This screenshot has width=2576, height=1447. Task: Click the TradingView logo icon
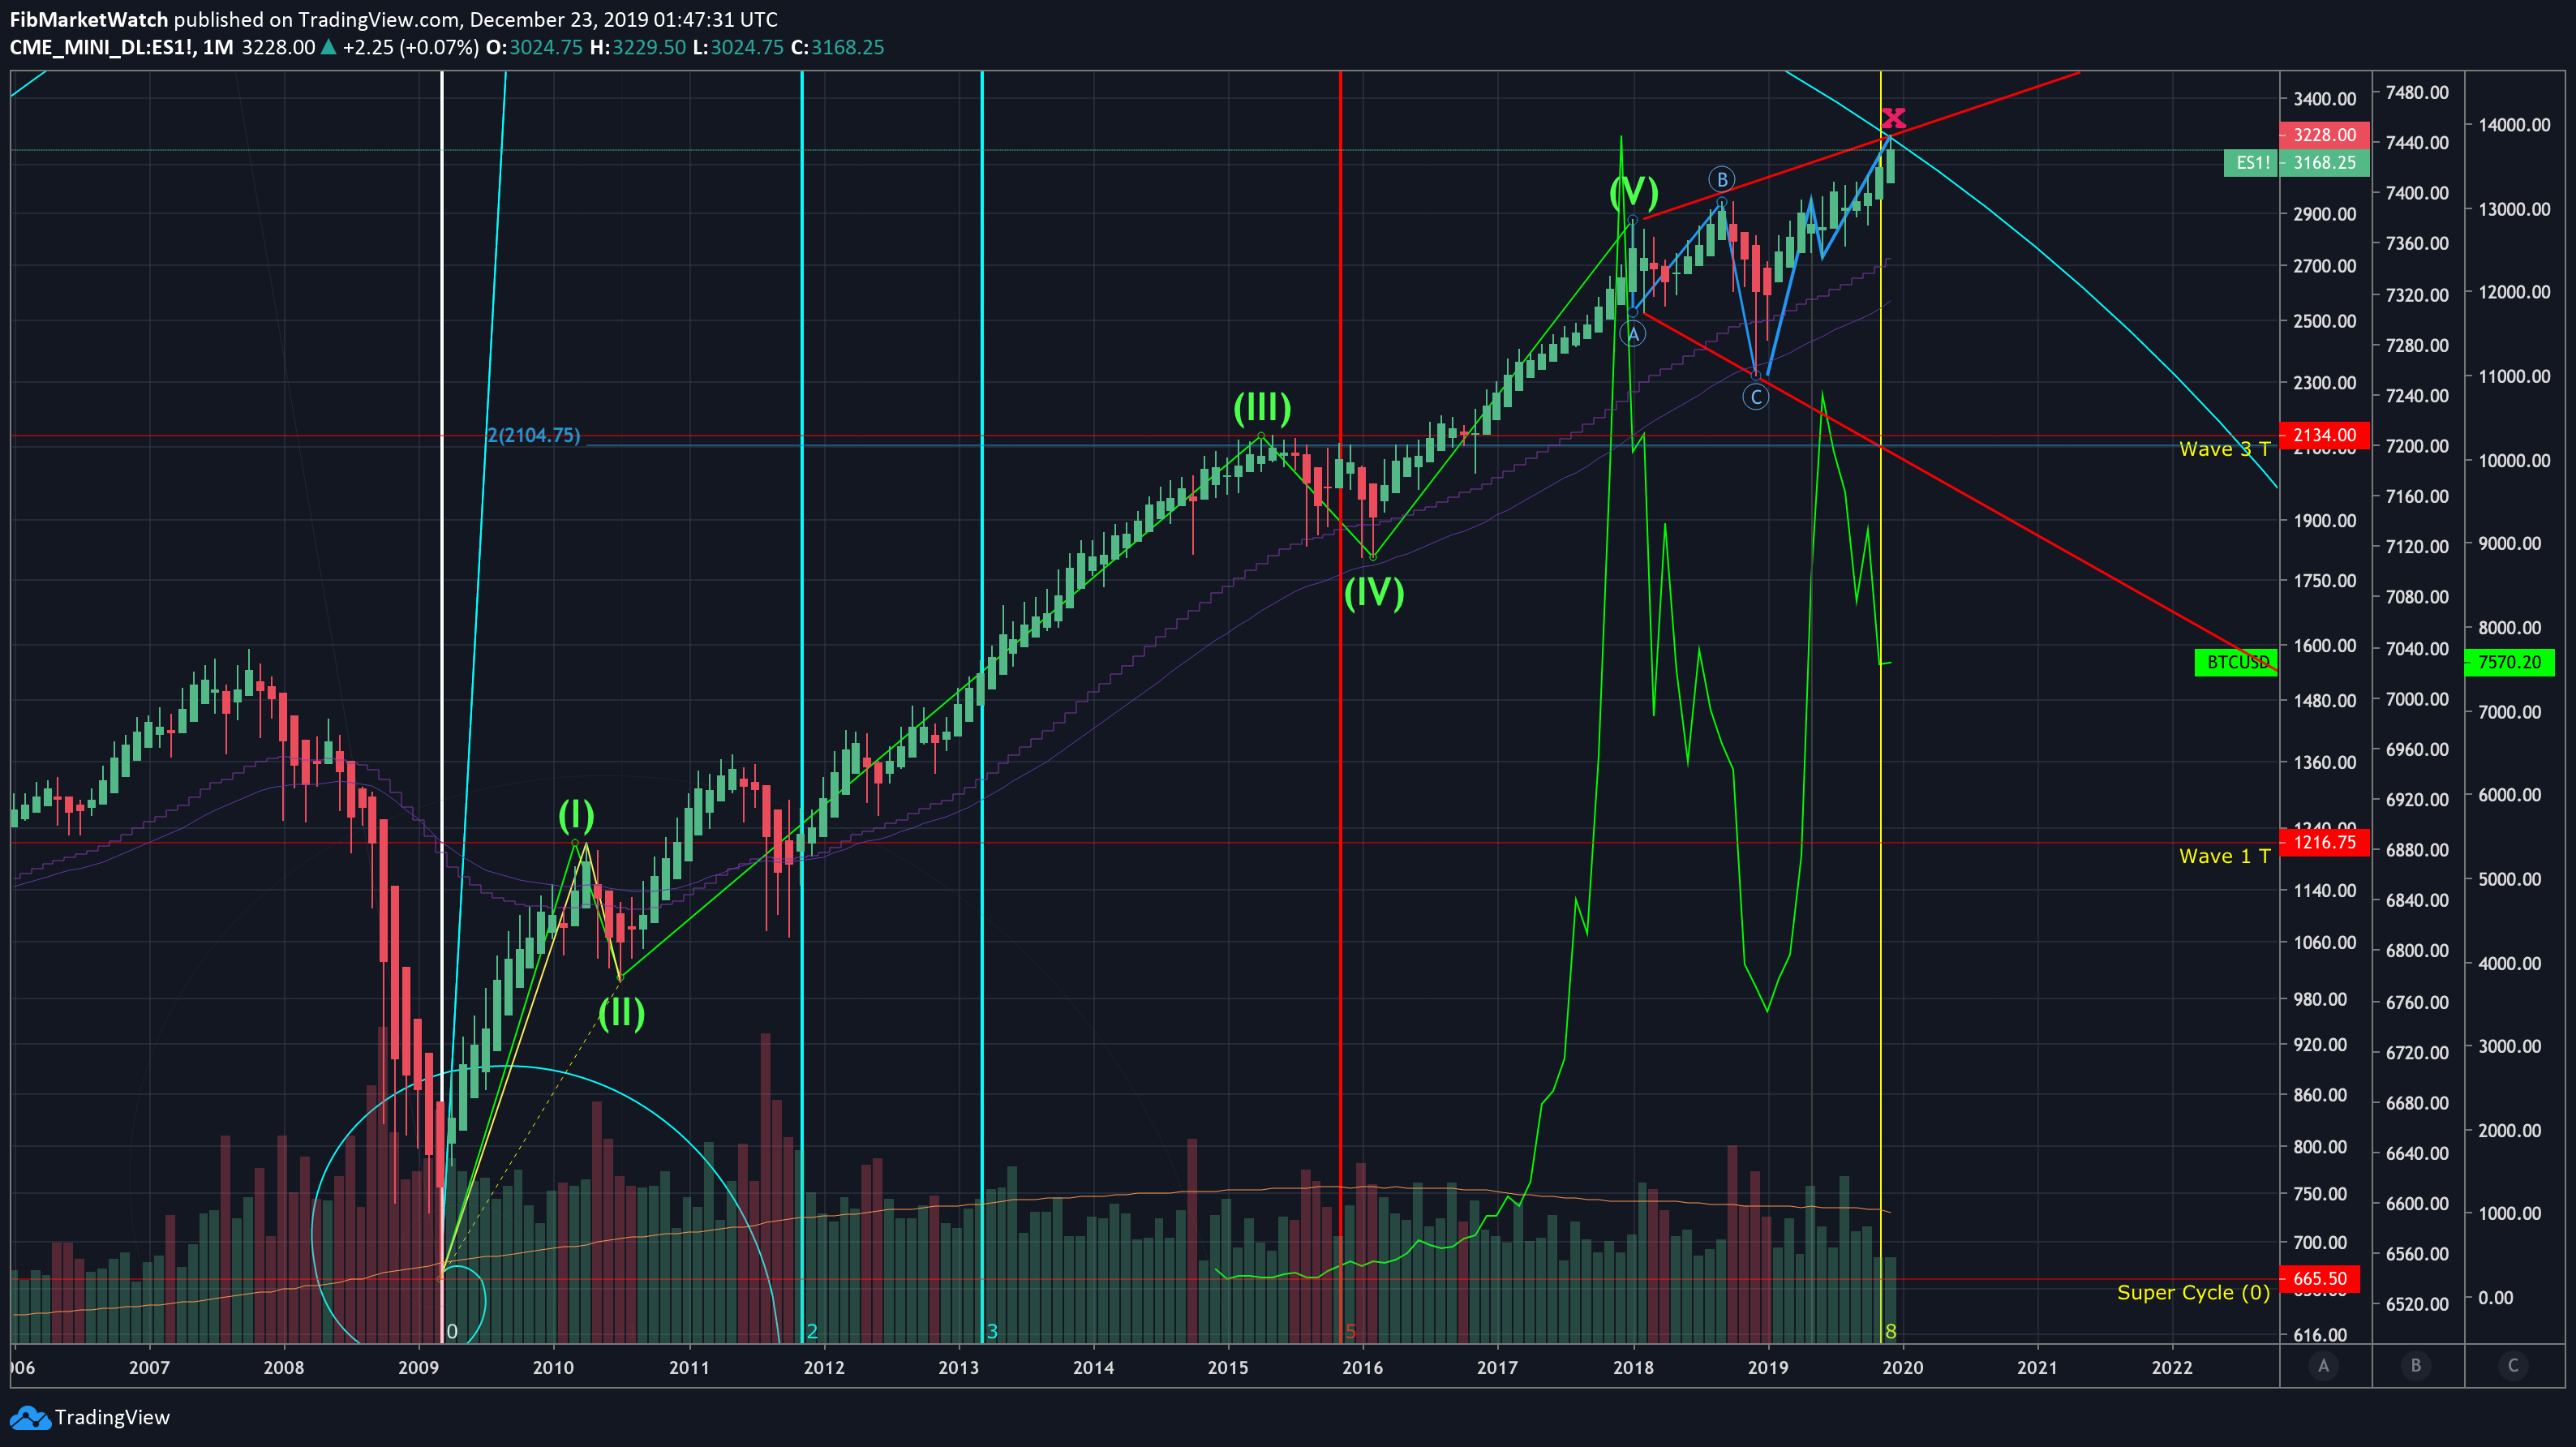click(x=29, y=1417)
